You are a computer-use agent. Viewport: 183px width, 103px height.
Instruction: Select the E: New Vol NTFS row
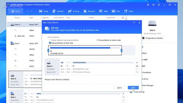click(24, 36)
